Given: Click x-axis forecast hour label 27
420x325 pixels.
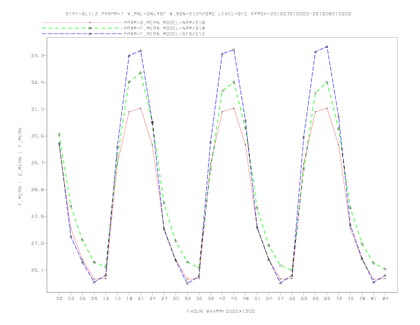Looking at the screenshot, I should [x=164, y=298].
